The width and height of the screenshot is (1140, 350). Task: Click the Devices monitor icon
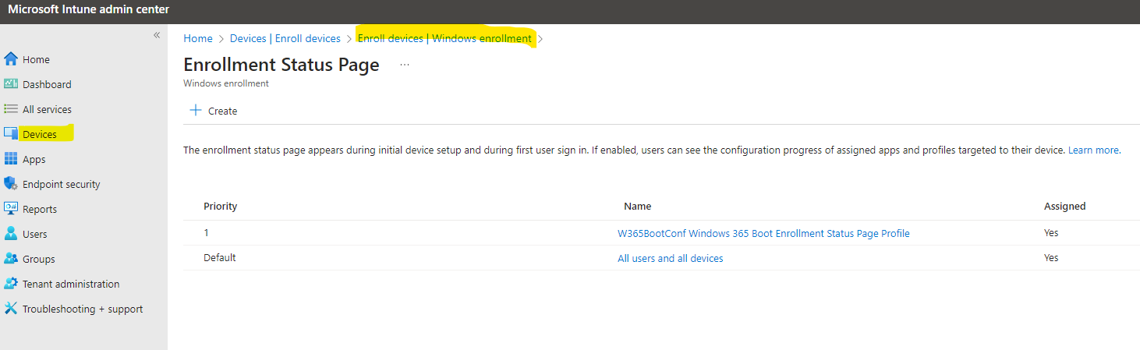(x=11, y=134)
